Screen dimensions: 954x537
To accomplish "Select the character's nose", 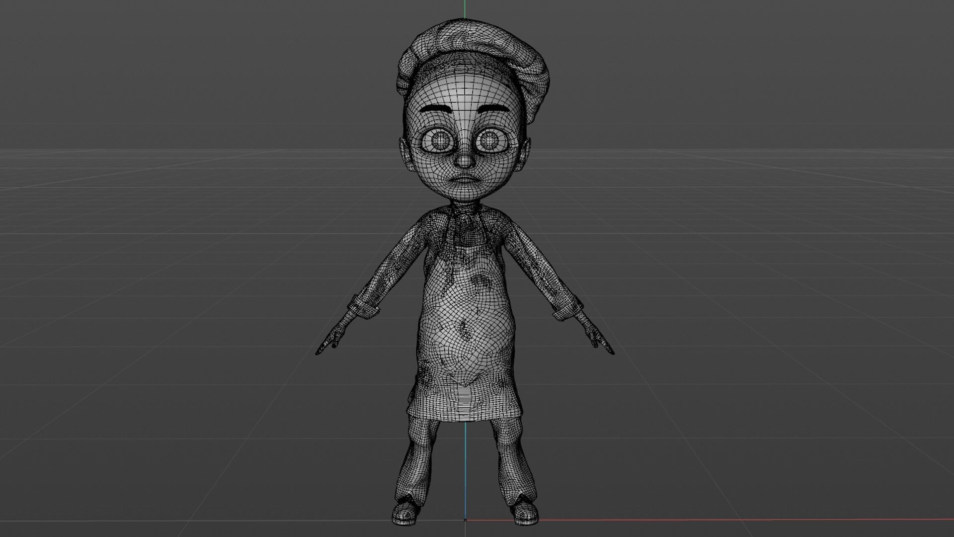I will (x=465, y=161).
